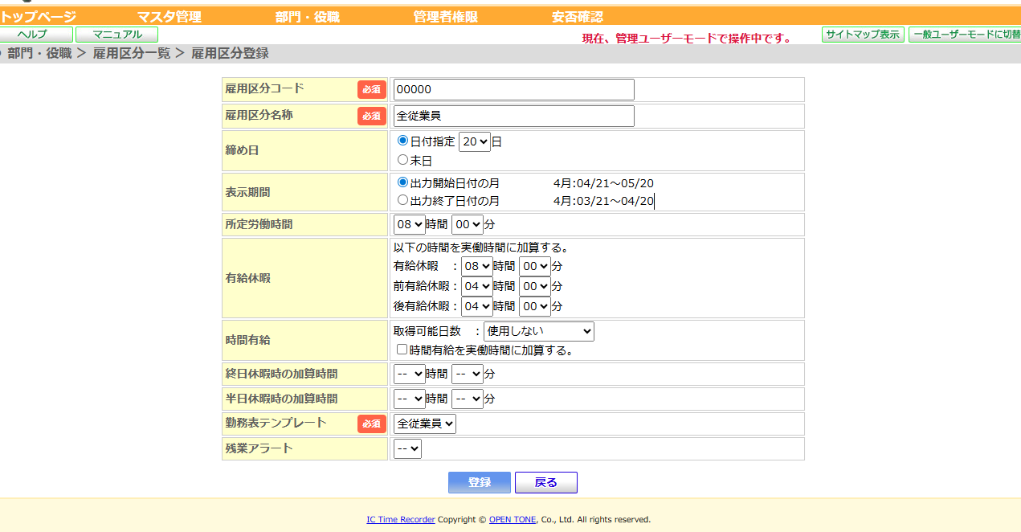The height and width of the screenshot is (532, 1021).
Task: Click the 雇用区分名称 text field
Action: pos(513,116)
